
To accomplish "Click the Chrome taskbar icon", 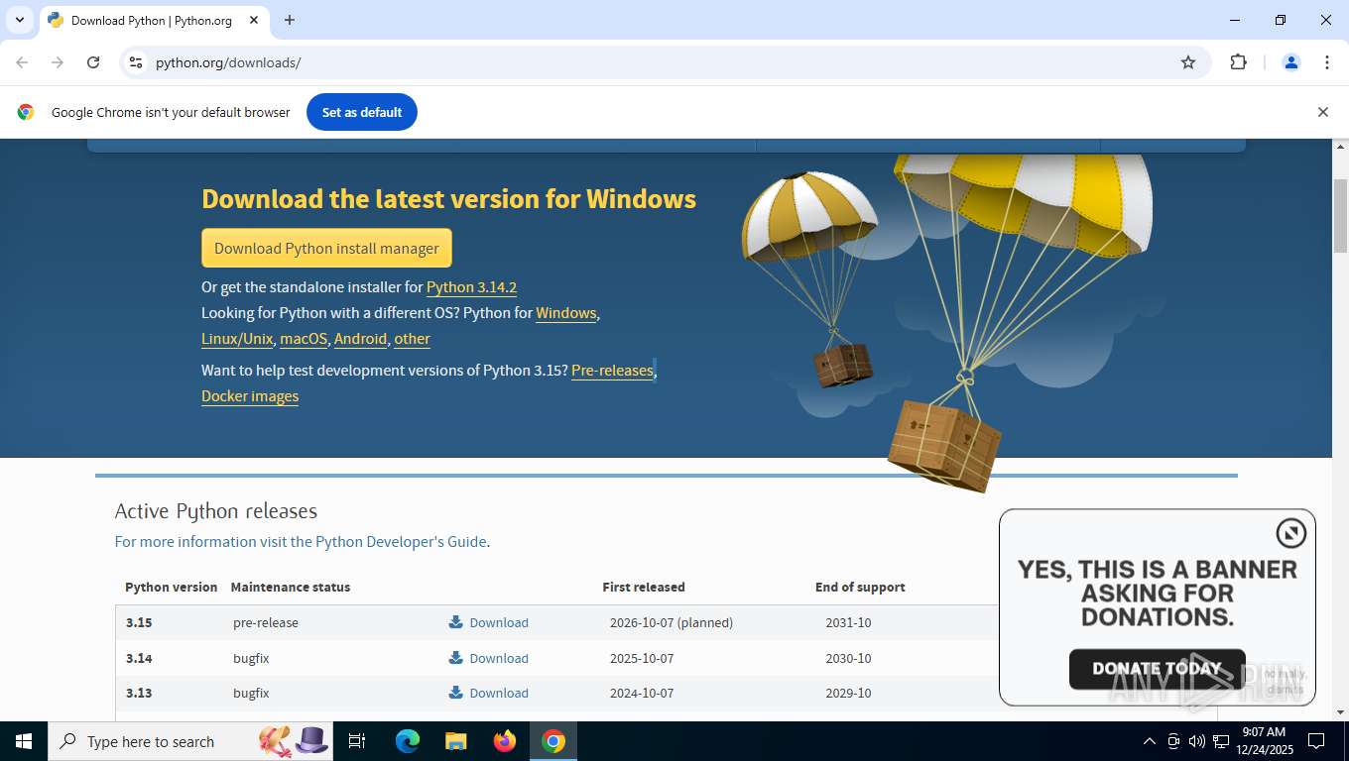I will pyautogui.click(x=553, y=741).
